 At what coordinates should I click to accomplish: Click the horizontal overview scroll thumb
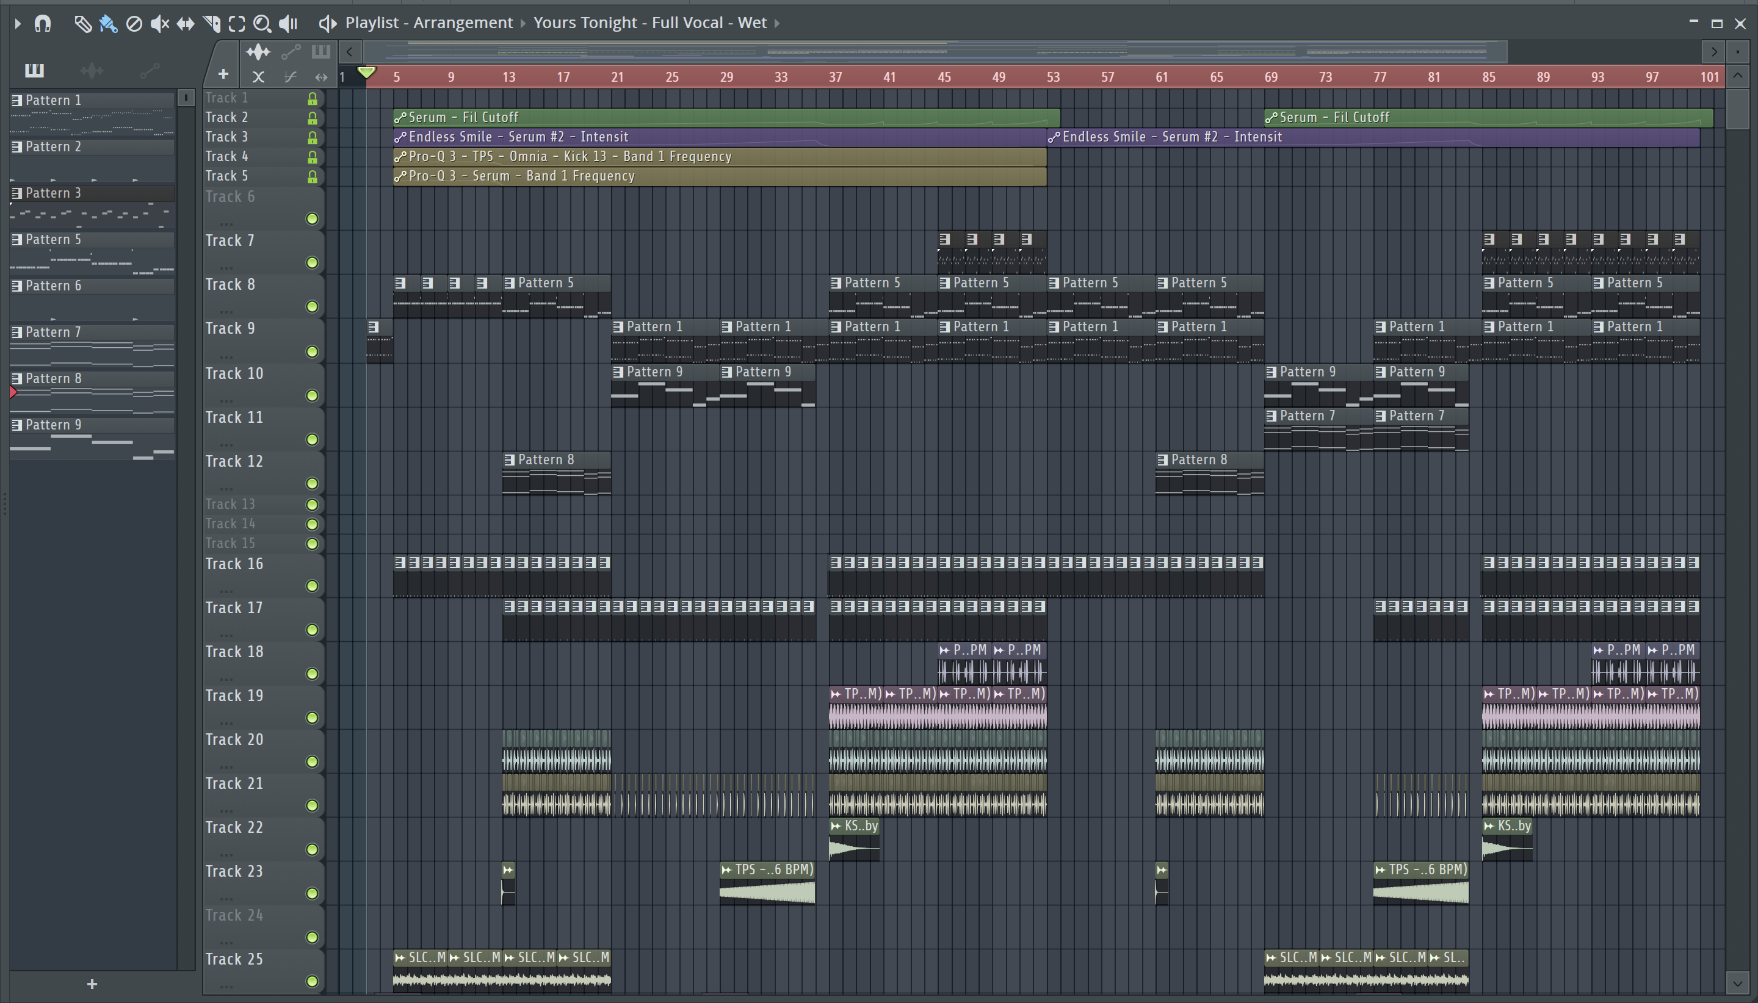936,52
